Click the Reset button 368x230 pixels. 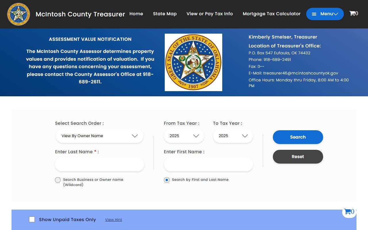click(x=298, y=157)
